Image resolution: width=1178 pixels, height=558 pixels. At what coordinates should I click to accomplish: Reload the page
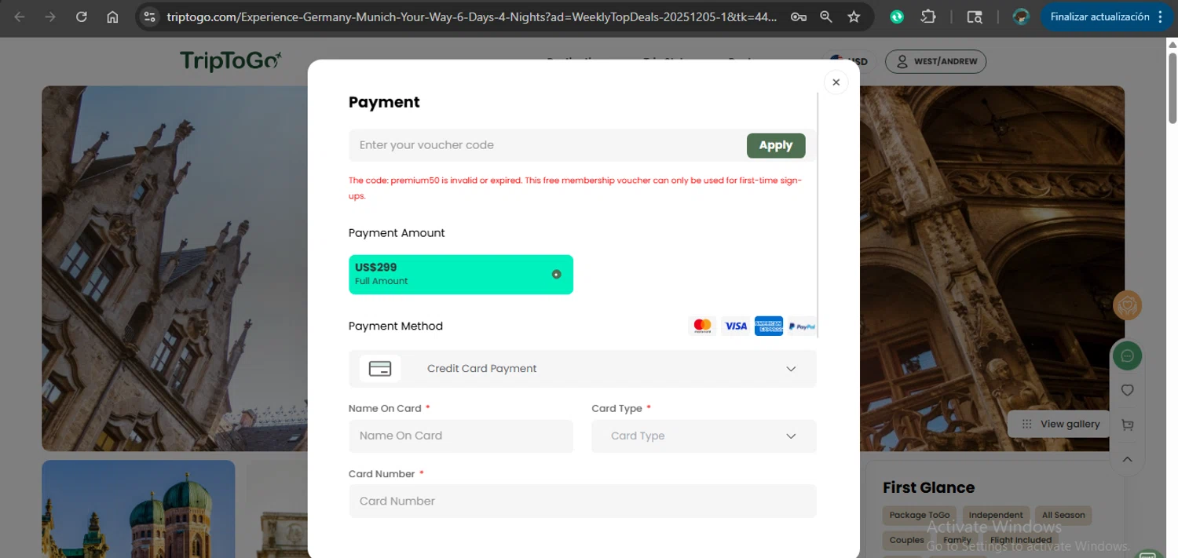82,16
